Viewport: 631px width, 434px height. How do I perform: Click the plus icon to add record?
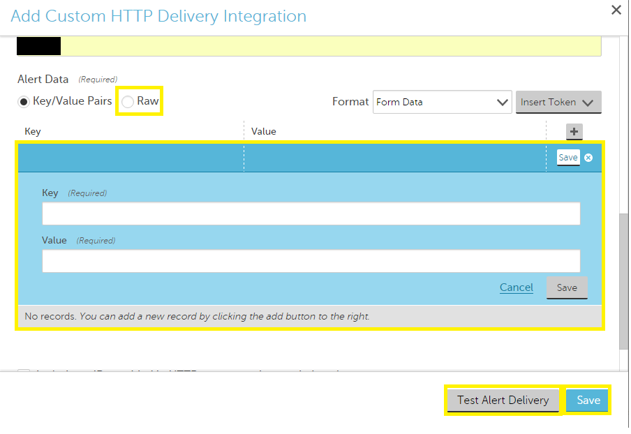(574, 132)
